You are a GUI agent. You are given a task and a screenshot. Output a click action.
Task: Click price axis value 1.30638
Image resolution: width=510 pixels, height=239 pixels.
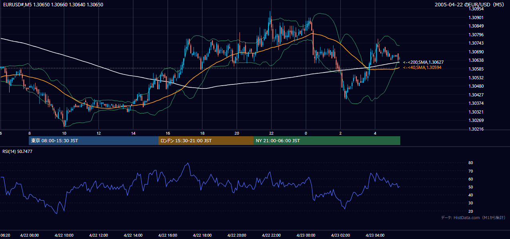click(x=476, y=60)
